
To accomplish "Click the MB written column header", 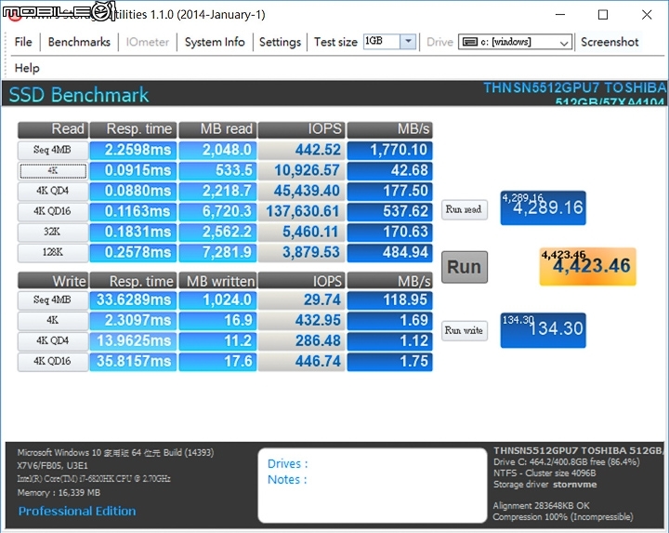I will (217, 281).
